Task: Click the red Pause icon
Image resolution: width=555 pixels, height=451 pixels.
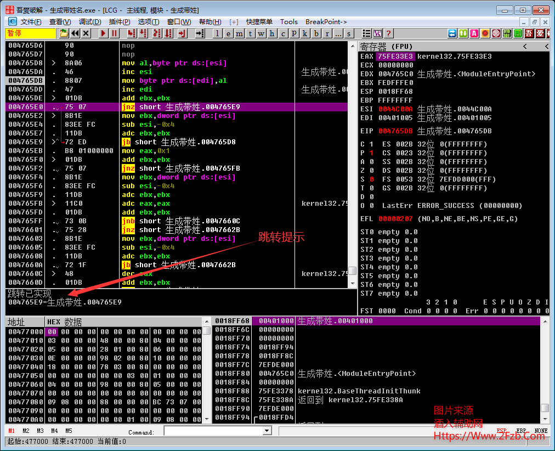Action: pyautogui.click(x=114, y=33)
